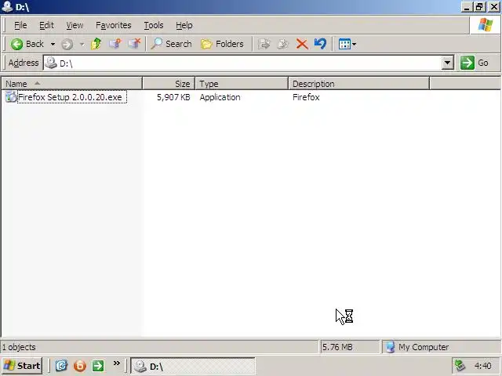Click the 5,907 KB size cell
The image size is (502, 376).
[173, 97]
